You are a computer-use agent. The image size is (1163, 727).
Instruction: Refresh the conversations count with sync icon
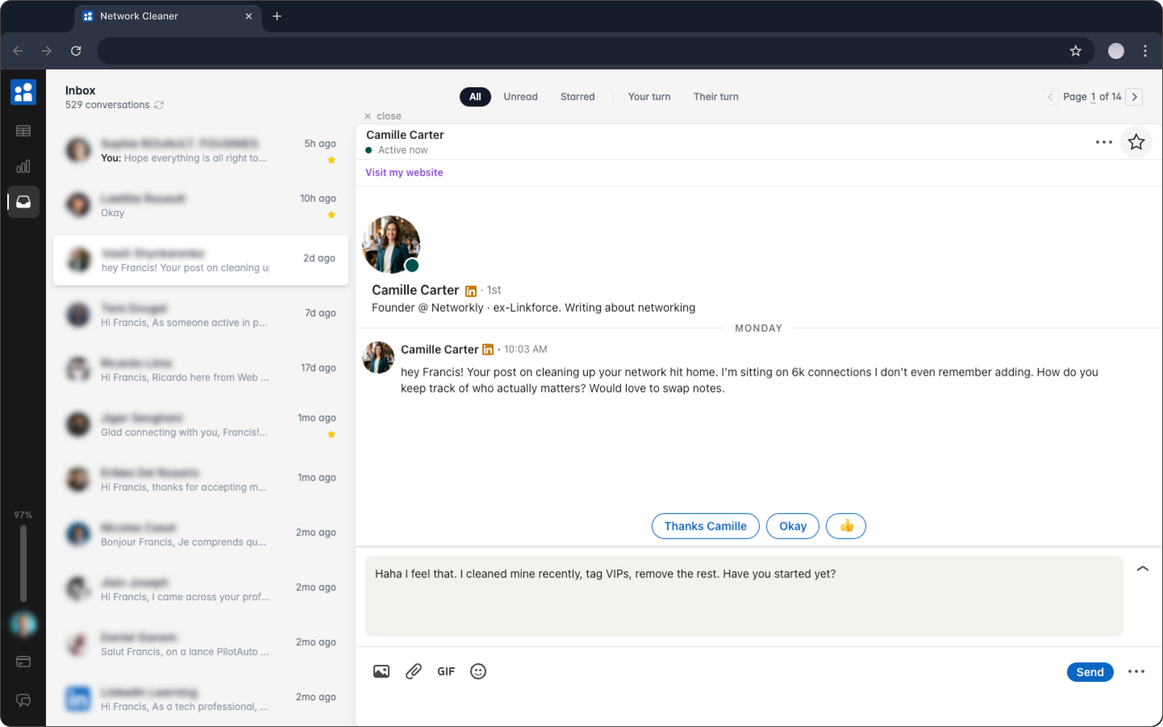pyautogui.click(x=159, y=105)
